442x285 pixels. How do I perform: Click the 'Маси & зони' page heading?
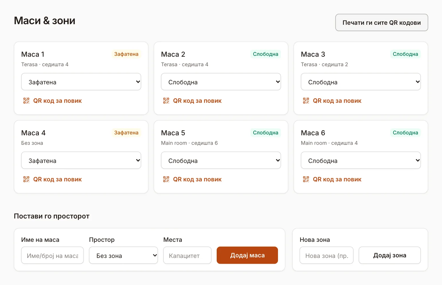(x=45, y=21)
